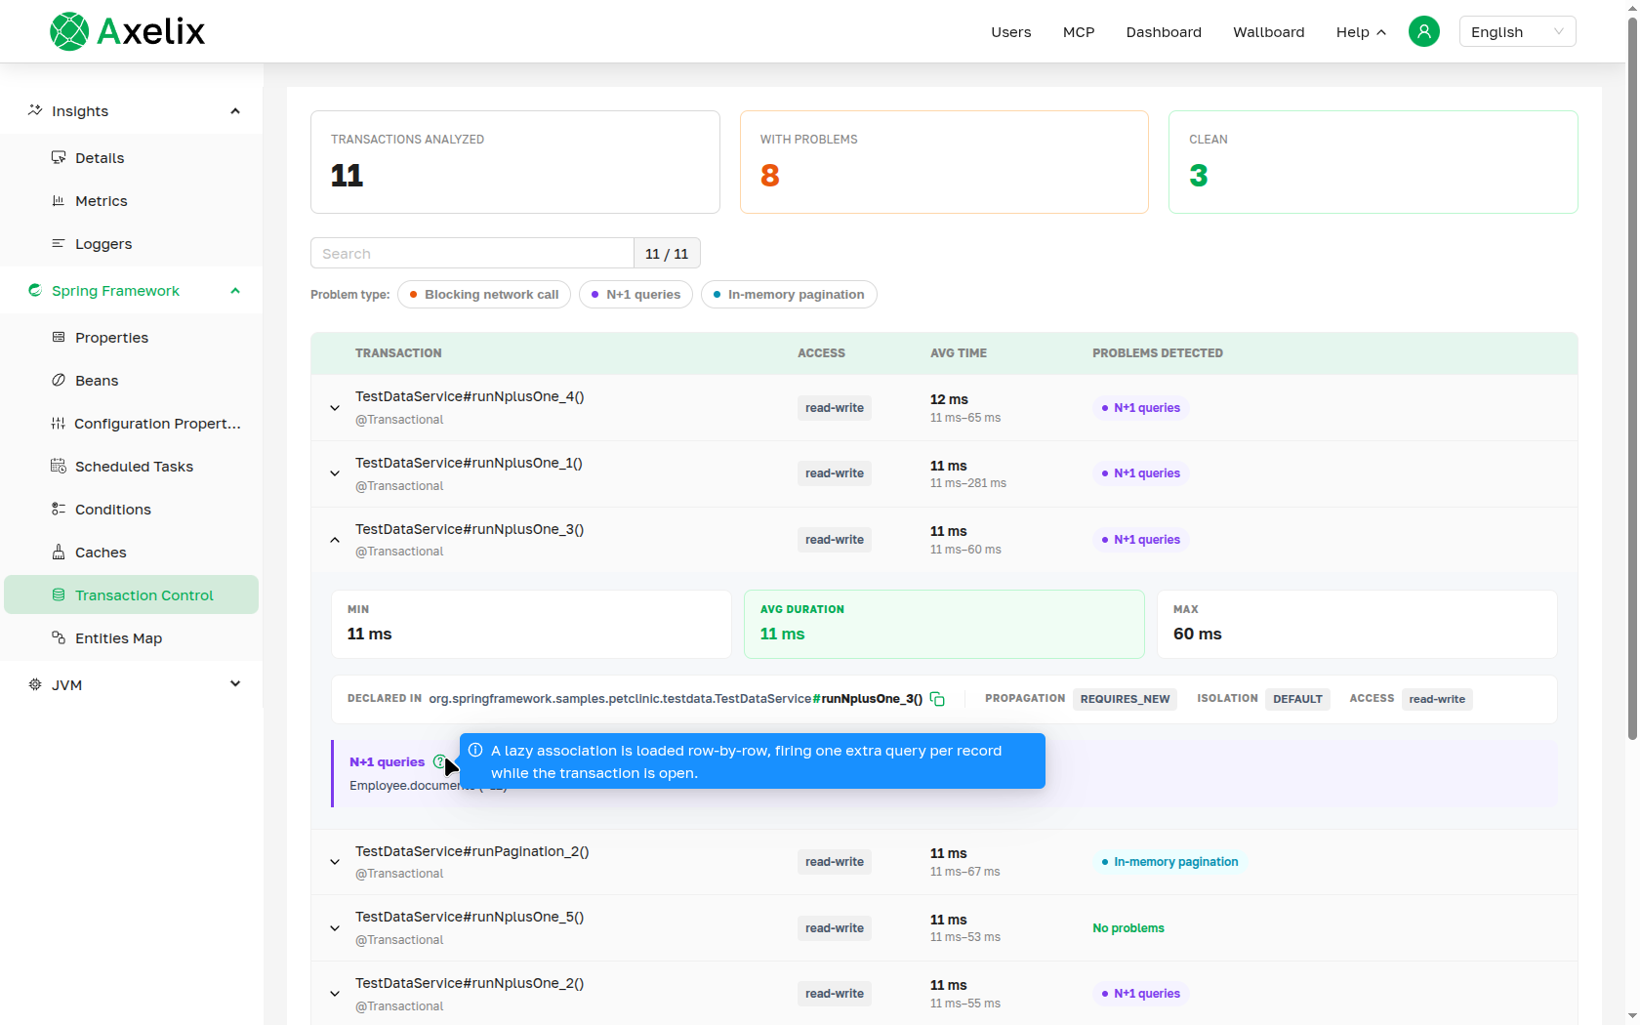Open the MCP page
The image size is (1640, 1025).
point(1079,32)
